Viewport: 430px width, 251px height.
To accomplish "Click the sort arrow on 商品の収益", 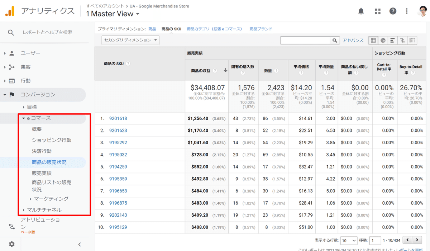I will (x=225, y=71).
